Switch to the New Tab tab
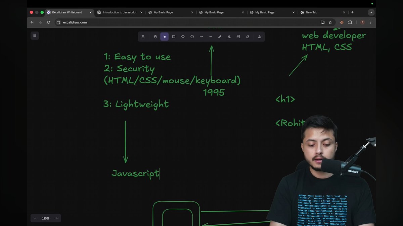Image resolution: width=403 pixels, height=226 pixels. [323, 12]
